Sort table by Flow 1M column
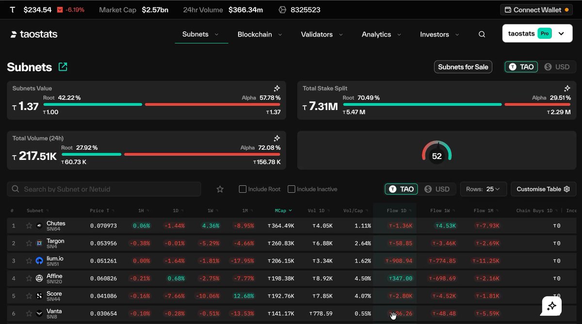 pos(487,211)
